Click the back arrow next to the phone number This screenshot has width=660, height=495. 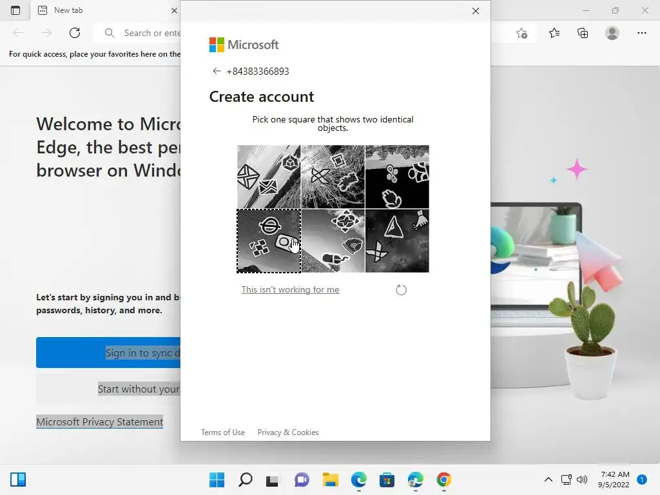click(x=217, y=71)
